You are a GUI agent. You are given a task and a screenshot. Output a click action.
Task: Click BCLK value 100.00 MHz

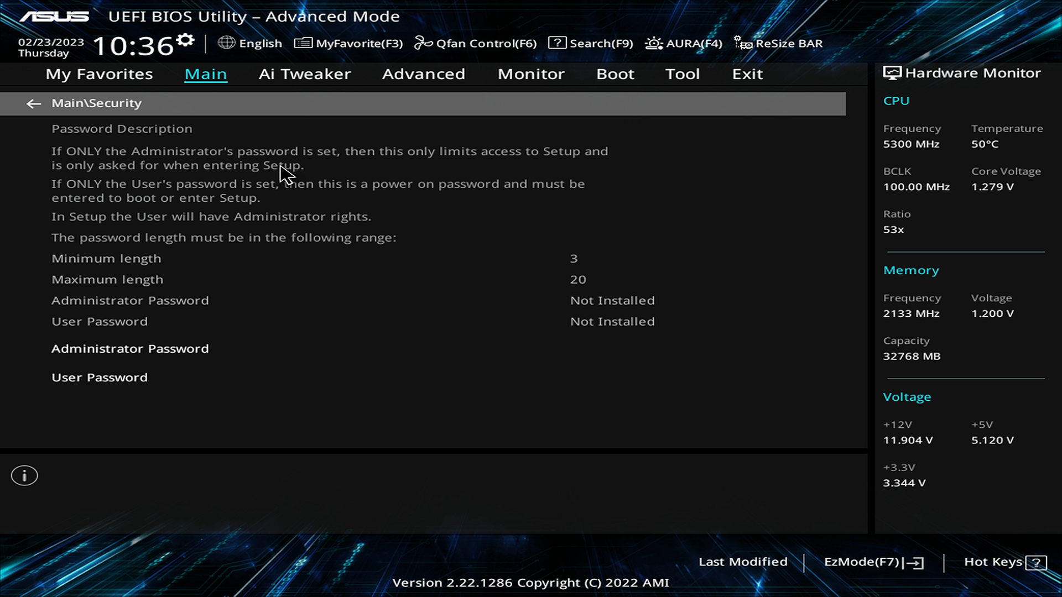917,187
